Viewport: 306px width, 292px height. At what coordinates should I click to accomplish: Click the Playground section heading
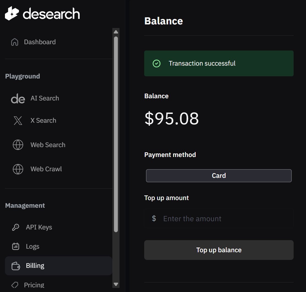(x=23, y=76)
